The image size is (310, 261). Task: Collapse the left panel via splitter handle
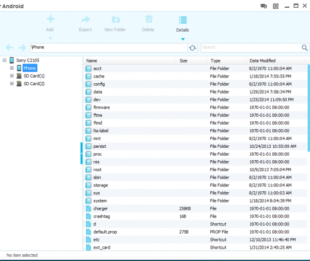81,153
